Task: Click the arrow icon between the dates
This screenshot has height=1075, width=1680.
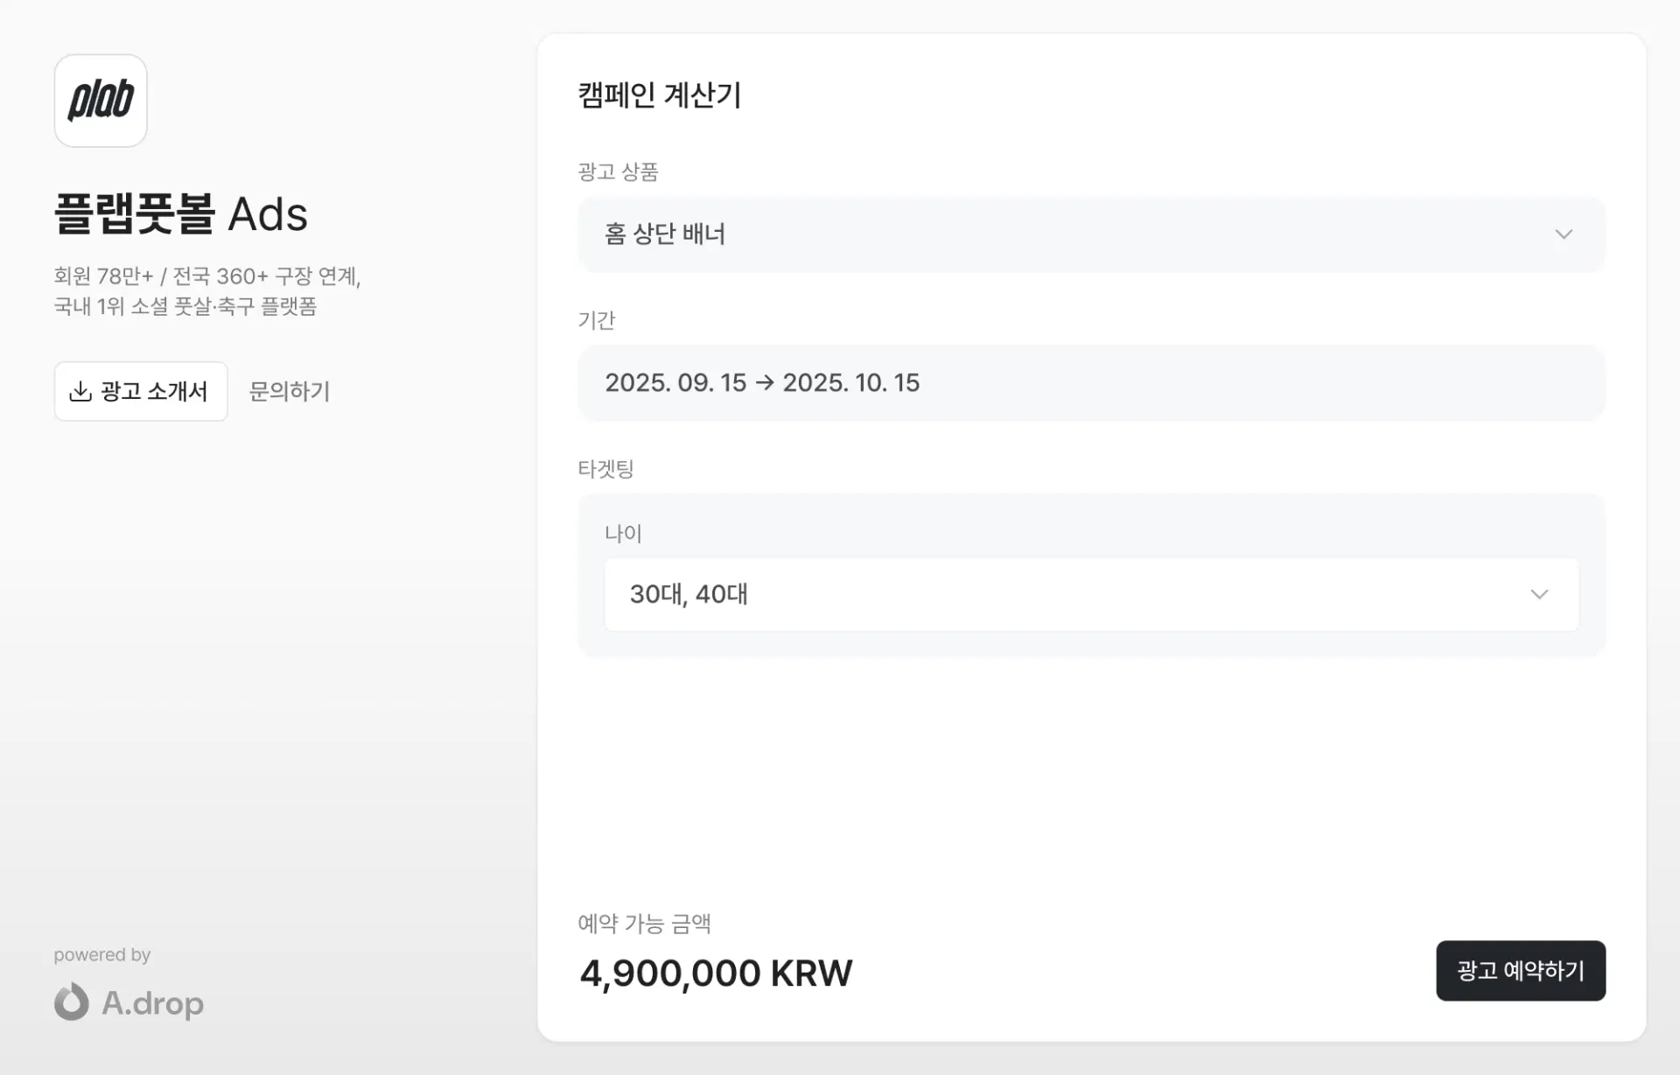Action: 765,383
